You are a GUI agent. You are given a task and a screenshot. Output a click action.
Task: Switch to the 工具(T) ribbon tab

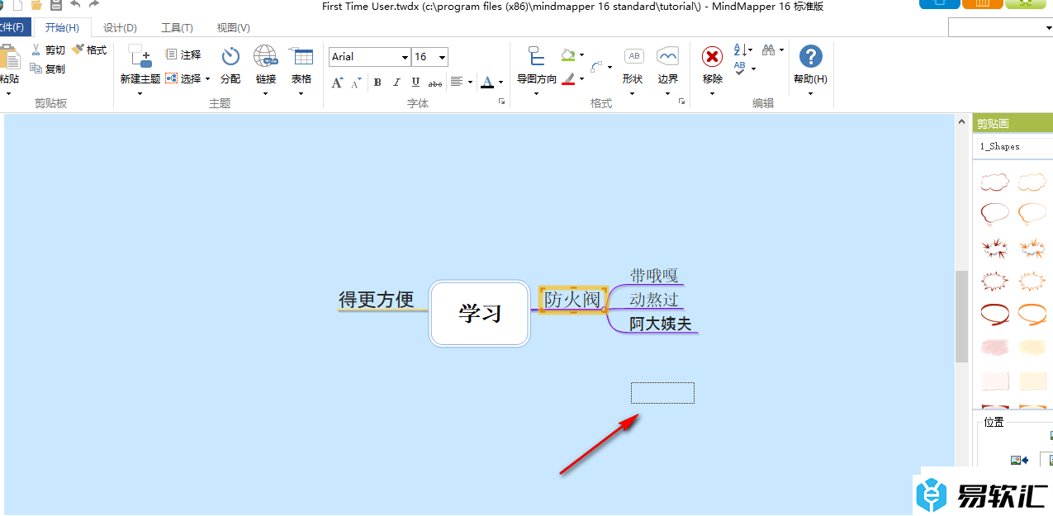coord(177,28)
